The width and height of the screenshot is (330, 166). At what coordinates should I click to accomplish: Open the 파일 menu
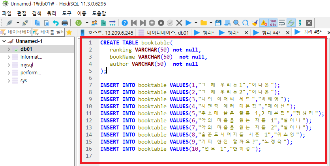(x=7, y=13)
